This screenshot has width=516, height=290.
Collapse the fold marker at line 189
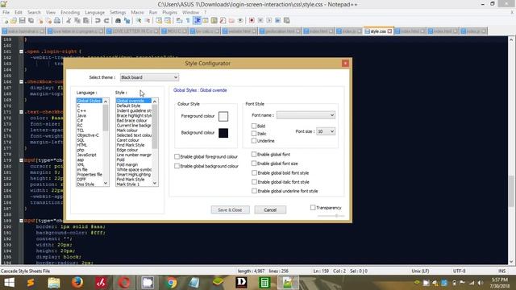tap(21, 221)
